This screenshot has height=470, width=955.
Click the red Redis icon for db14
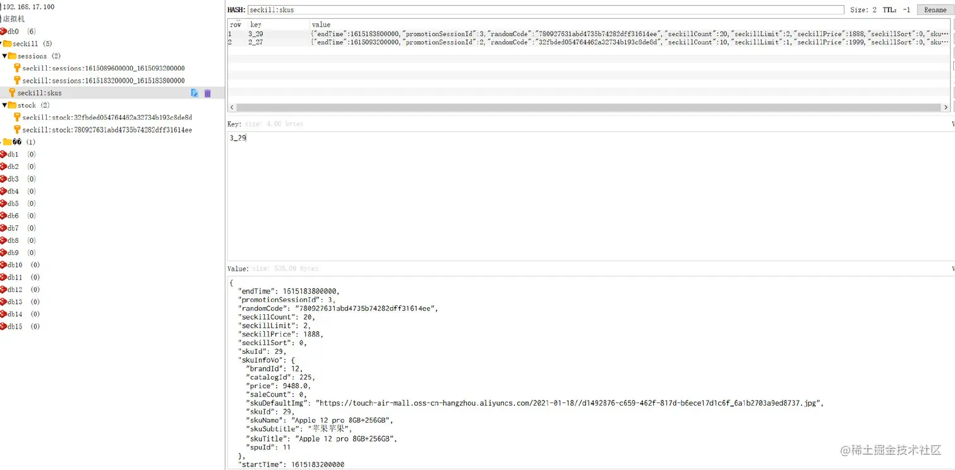coord(3,314)
